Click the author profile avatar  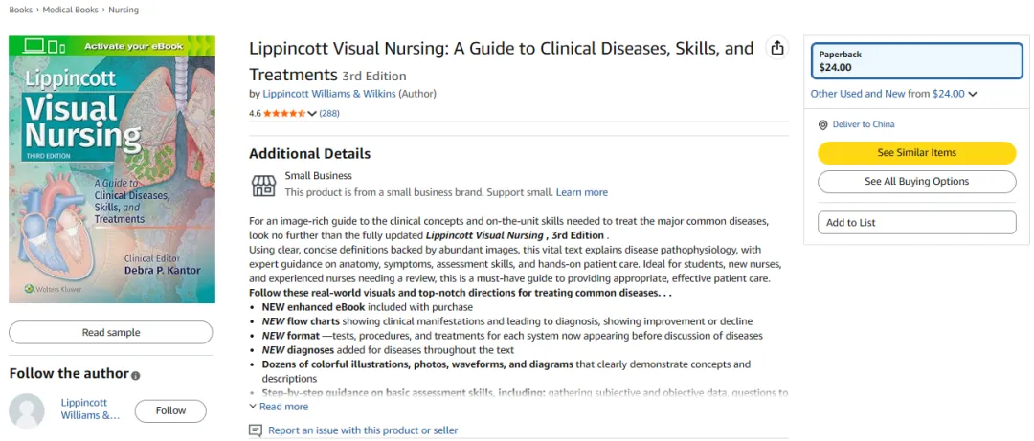click(x=27, y=410)
